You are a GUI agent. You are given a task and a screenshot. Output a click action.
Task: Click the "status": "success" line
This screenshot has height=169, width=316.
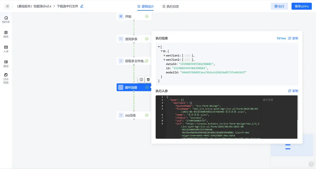(189, 118)
